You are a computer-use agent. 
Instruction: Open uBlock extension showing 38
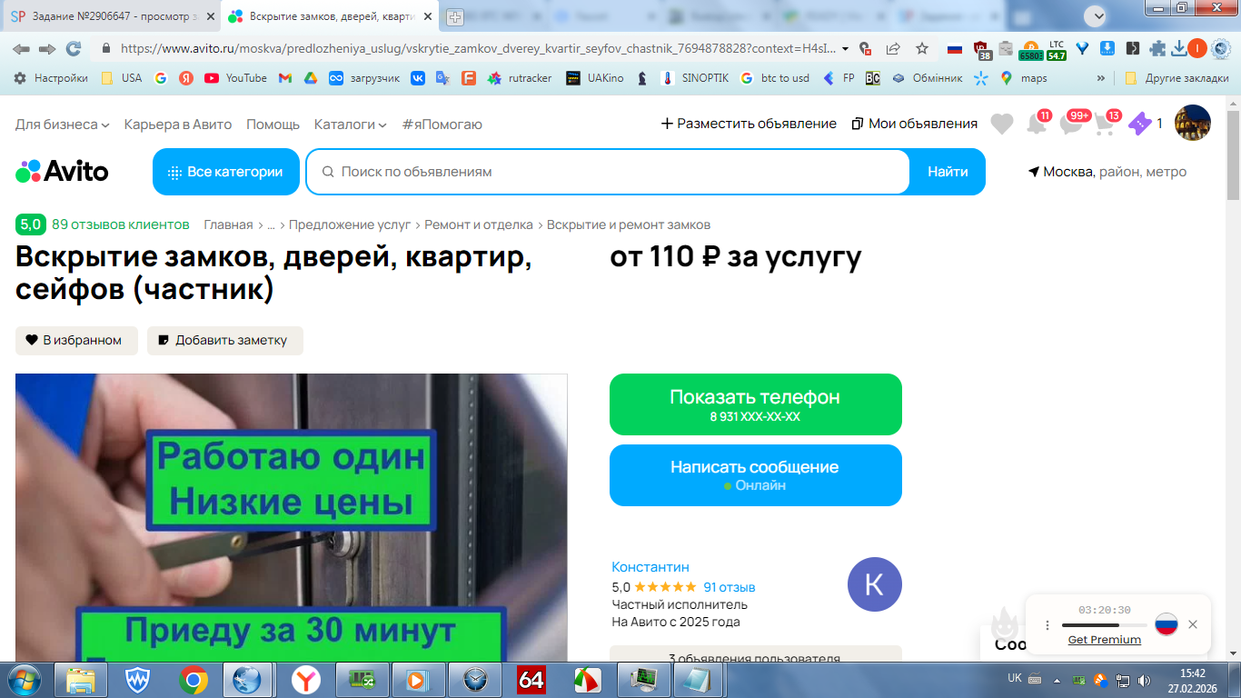click(x=981, y=49)
